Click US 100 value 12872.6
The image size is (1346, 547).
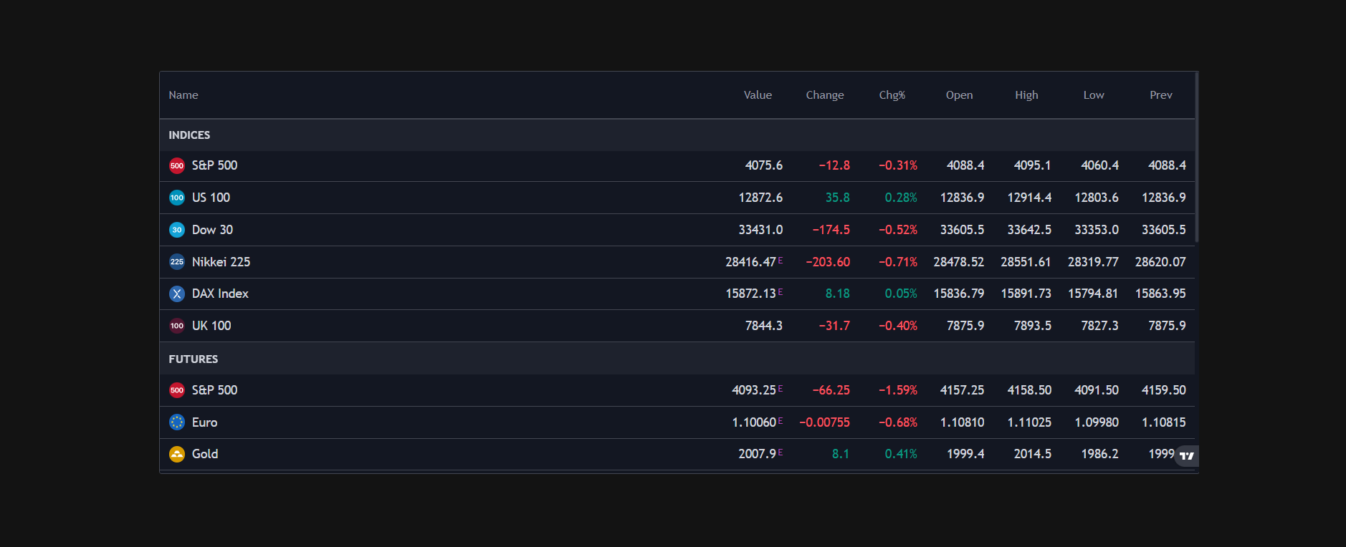coord(760,198)
